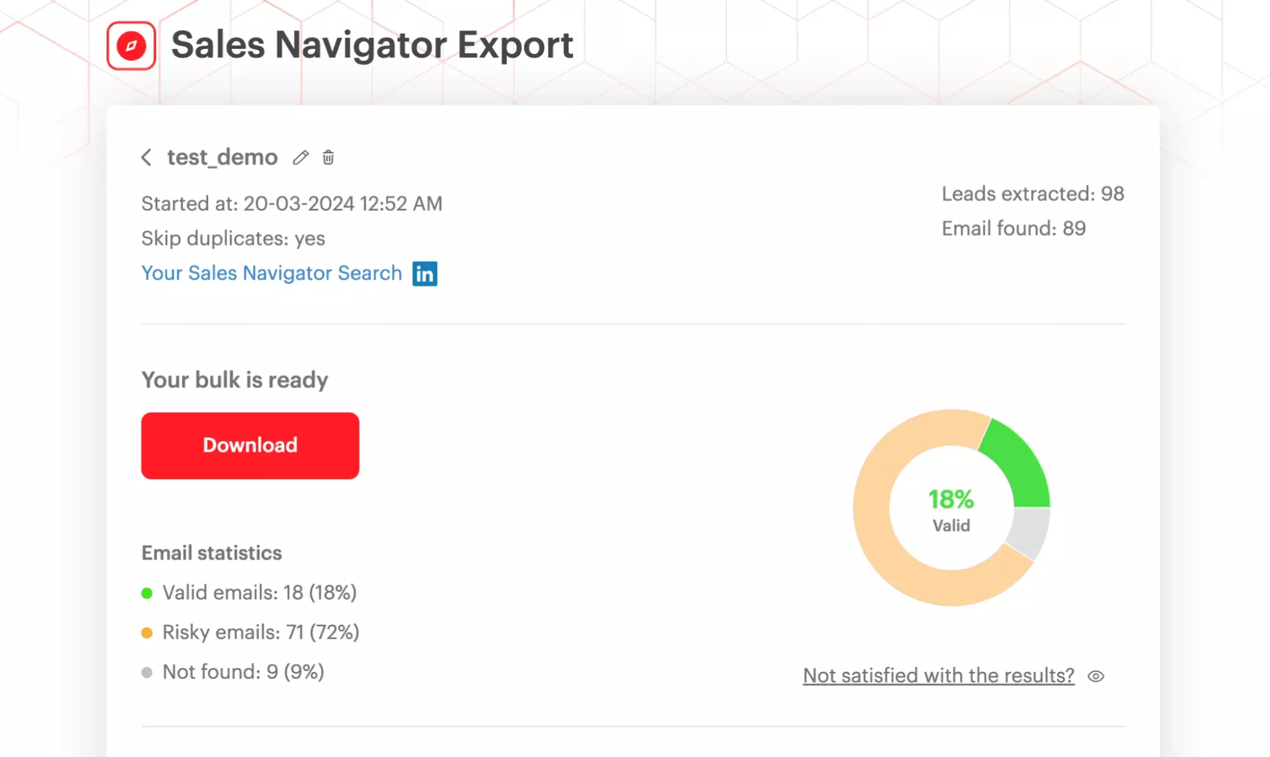The width and height of the screenshot is (1270, 757).
Task: Click the orange Risky emails legend dot
Action: 147,631
